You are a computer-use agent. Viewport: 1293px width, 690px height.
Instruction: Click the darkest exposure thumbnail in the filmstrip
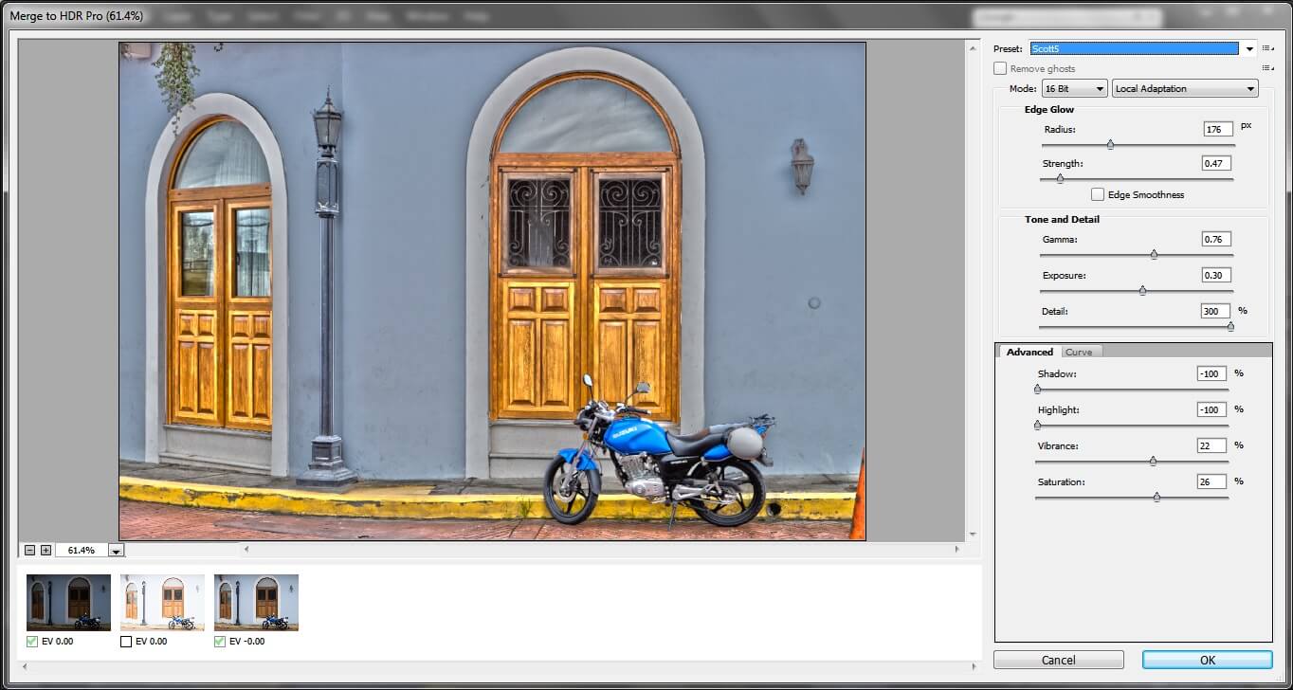tap(68, 603)
